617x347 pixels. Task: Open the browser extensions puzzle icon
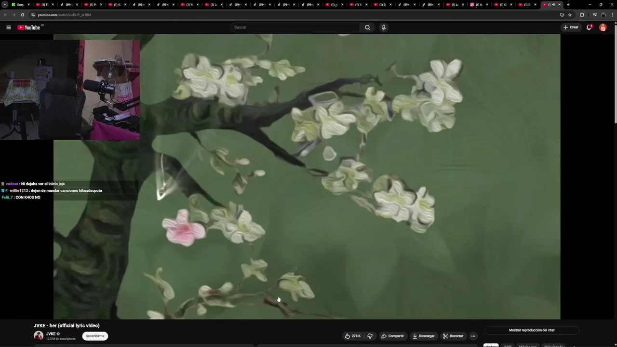pos(582,15)
